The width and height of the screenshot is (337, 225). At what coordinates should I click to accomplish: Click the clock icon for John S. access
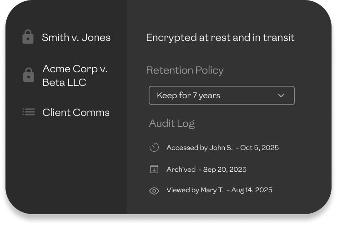tap(154, 148)
